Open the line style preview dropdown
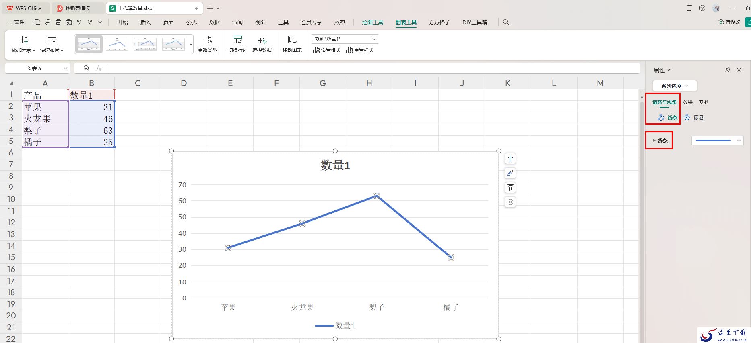The image size is (751, 343). coord(718,141)
